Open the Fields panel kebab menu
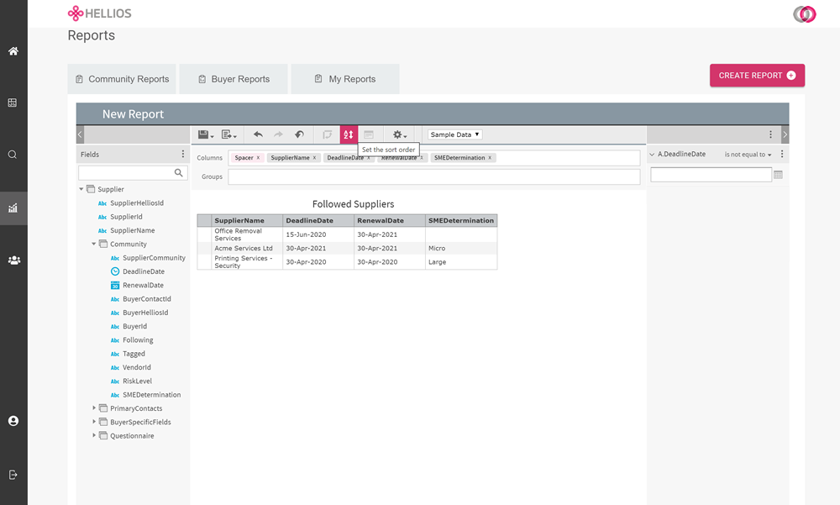 point(182,154)
